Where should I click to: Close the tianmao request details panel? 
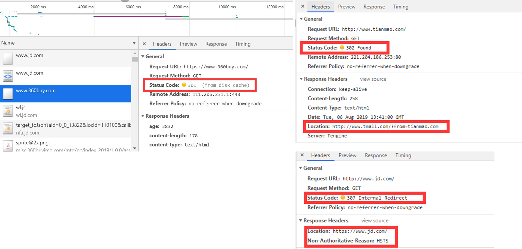(303, 6)
